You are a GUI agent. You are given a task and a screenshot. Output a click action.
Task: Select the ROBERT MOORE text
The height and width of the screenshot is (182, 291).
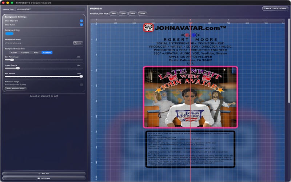pyautogui.click(x=190, y=40)
